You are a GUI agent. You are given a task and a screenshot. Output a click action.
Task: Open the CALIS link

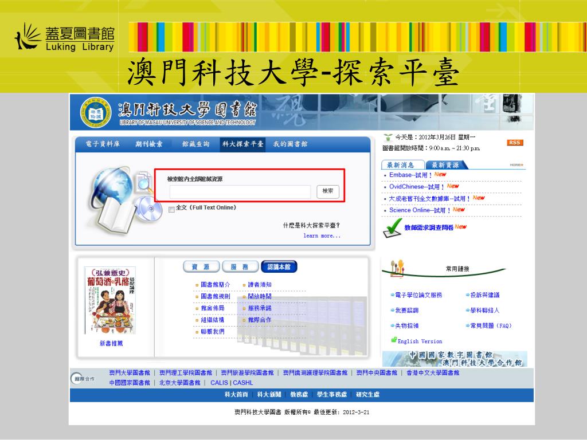point(219,383)
